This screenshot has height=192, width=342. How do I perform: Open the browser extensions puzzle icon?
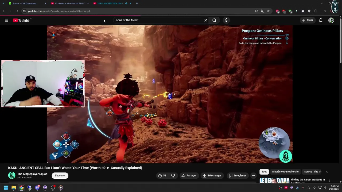pos(316,11)
